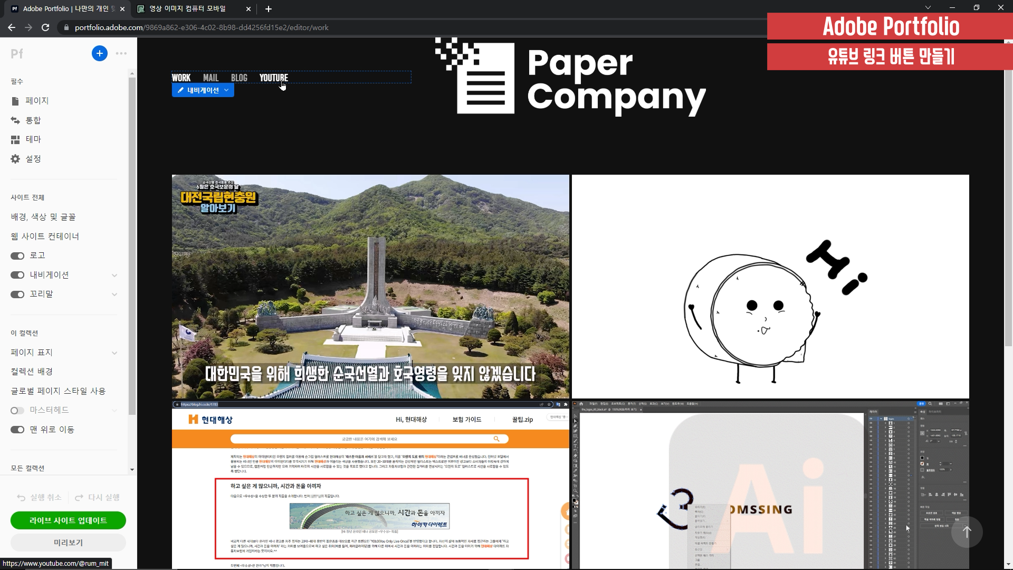Click 라이브 사이트 업데이트 green button
This screenshot has height=570, width=1013.
click(68, 520)
